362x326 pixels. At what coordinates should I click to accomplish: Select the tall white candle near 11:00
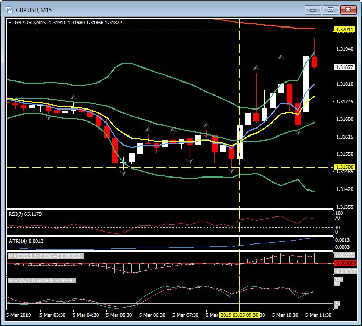(x=306, y=83)
